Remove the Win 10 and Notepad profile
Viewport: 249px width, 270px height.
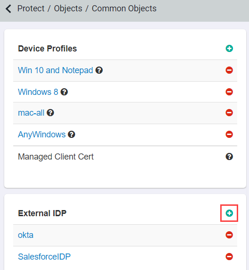coord(229,70)
